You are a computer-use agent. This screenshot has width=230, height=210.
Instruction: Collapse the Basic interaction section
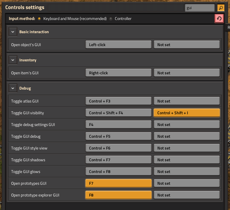point(13,32)
